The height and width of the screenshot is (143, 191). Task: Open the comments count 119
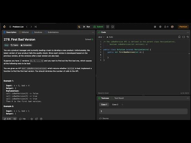(22, 119)
